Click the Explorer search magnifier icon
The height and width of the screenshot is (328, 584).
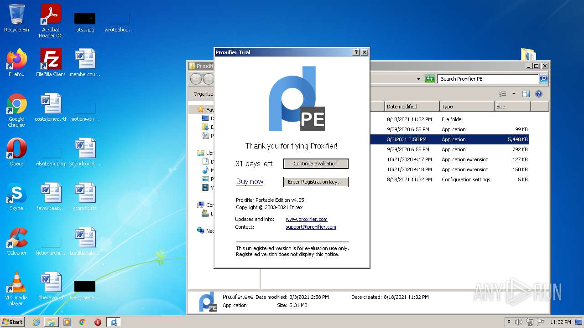[543, 79]
